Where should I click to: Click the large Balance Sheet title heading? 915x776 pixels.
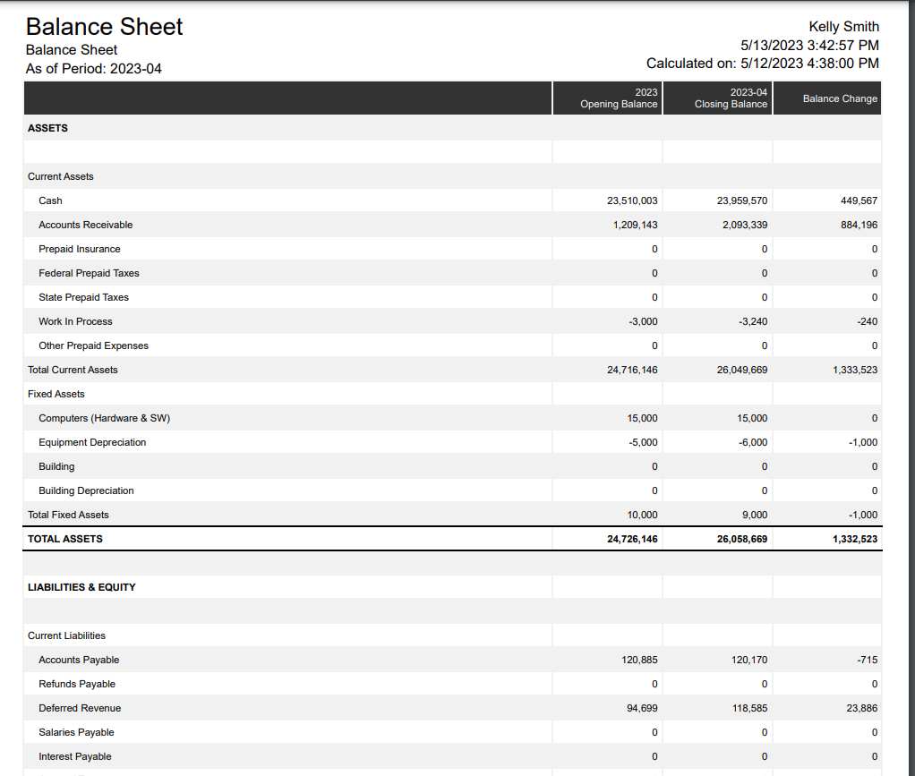tap(105, 27)
